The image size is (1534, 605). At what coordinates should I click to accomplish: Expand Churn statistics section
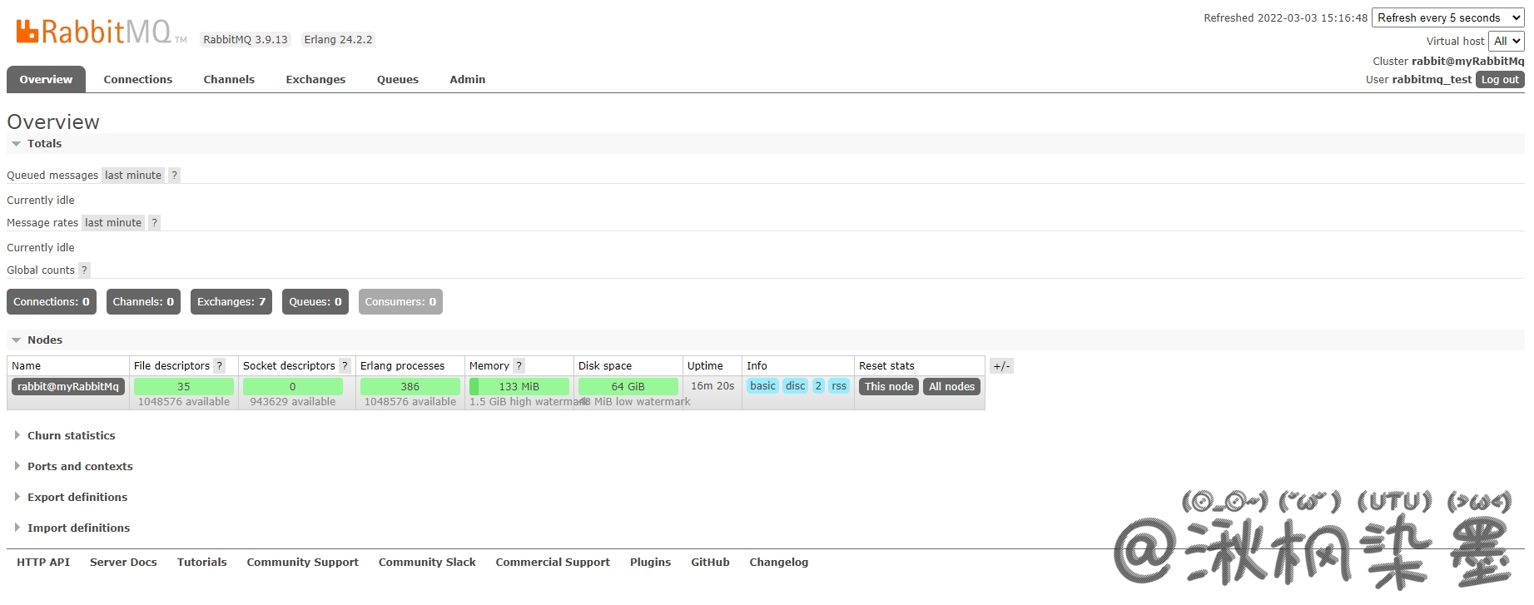[x=71, y=436]
